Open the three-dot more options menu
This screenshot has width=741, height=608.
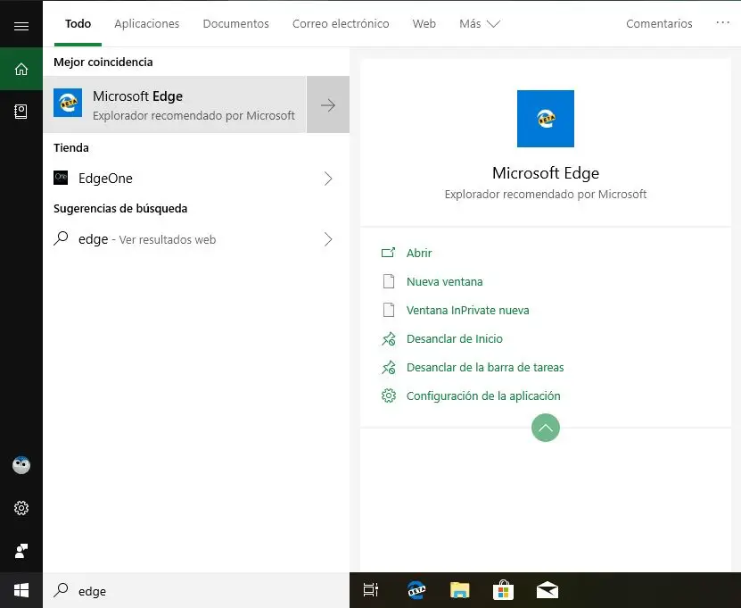[722, 22]
